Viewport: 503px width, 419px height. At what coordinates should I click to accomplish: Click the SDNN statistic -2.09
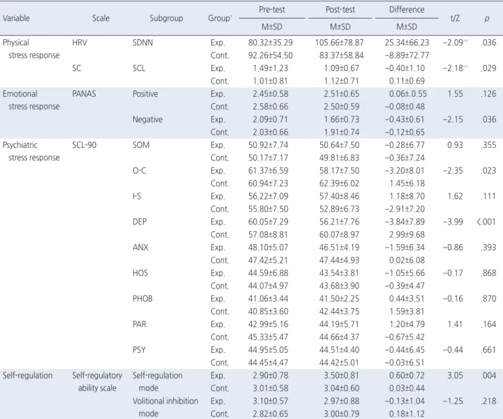455,43
